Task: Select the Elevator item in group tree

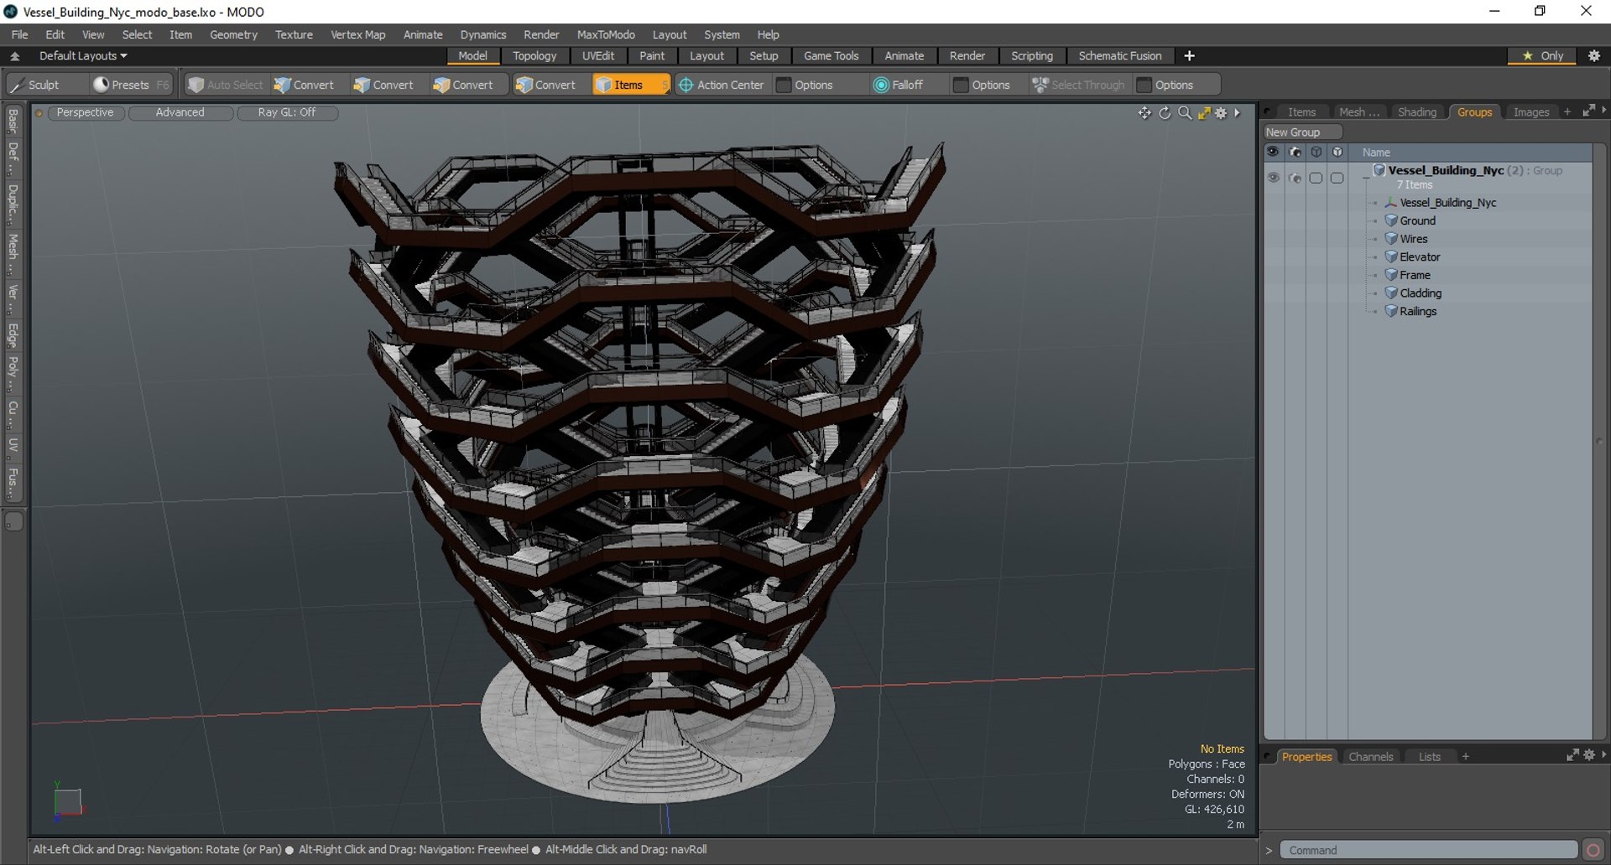Action: point(1420,257)
